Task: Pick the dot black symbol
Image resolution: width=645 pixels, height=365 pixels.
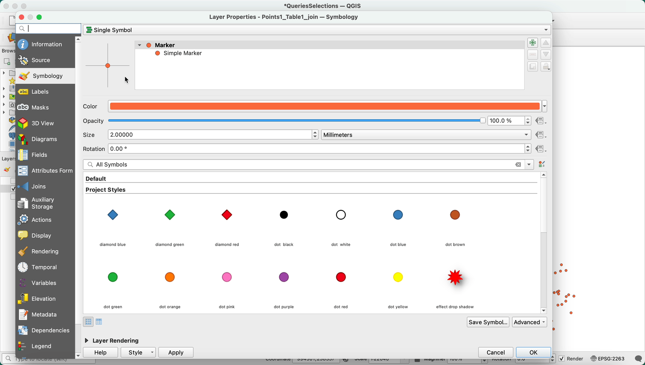Action: point(284,215)
